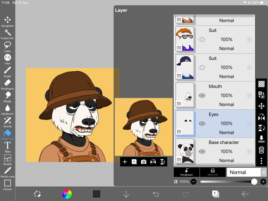Open folder of orange-hat Suit layer thumbnail
The width and height of the screenshot is (268, 201).
point(179,48)
